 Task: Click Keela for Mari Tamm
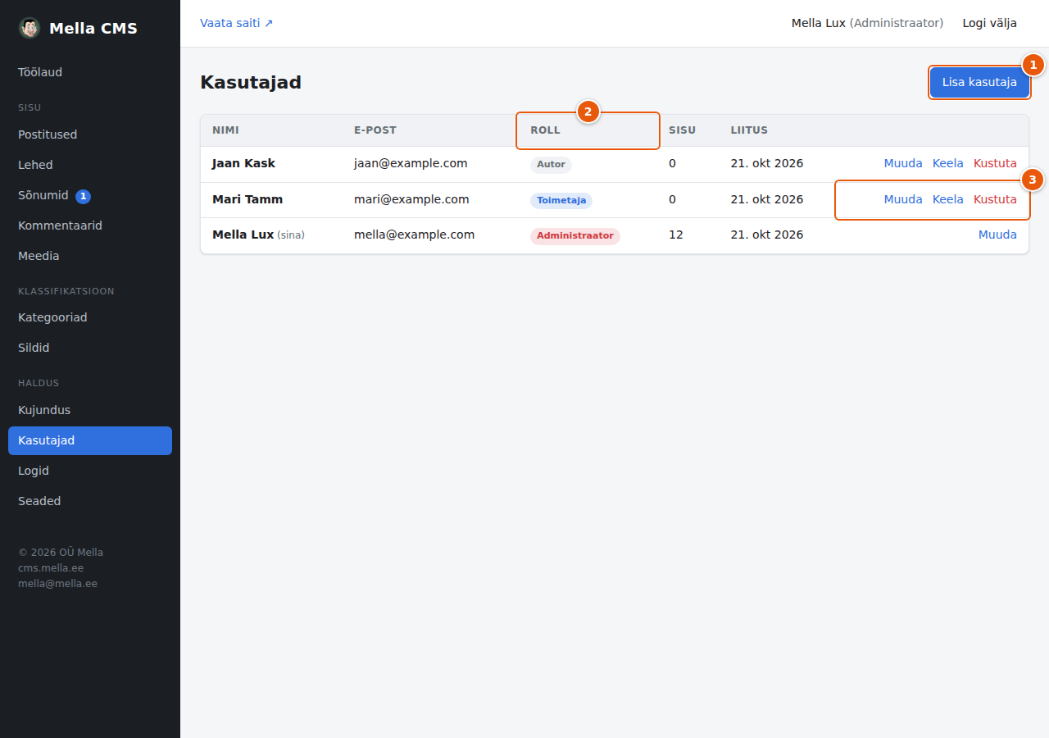point(947,199)
